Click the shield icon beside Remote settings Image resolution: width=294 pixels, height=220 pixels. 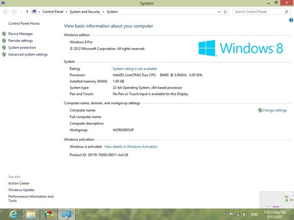[x=4, y=41]
